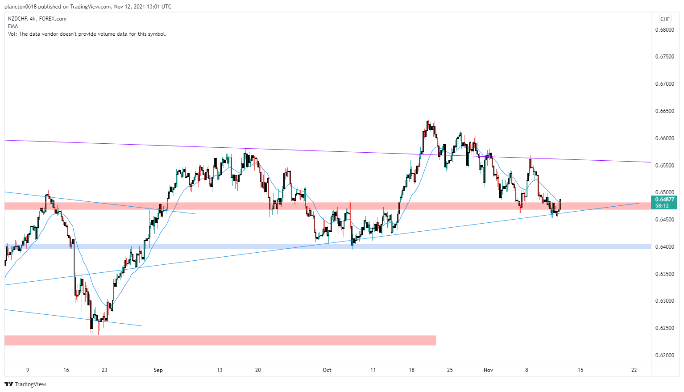
Task: Click the 0.68000 price axis label
Action: (x=664, y=30)
